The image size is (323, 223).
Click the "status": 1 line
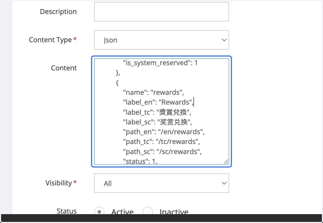[x=140, y=161]
